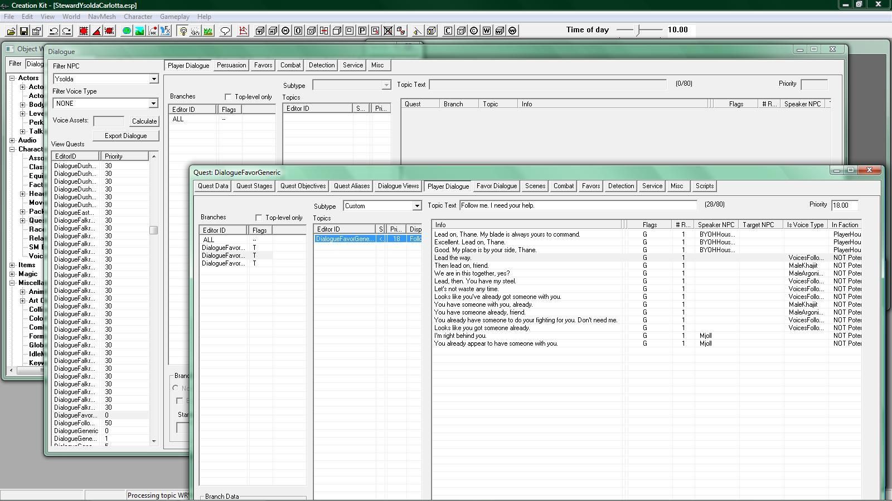
Task: Click the Time of day slider handle
Action: click(x=641, y=30)
